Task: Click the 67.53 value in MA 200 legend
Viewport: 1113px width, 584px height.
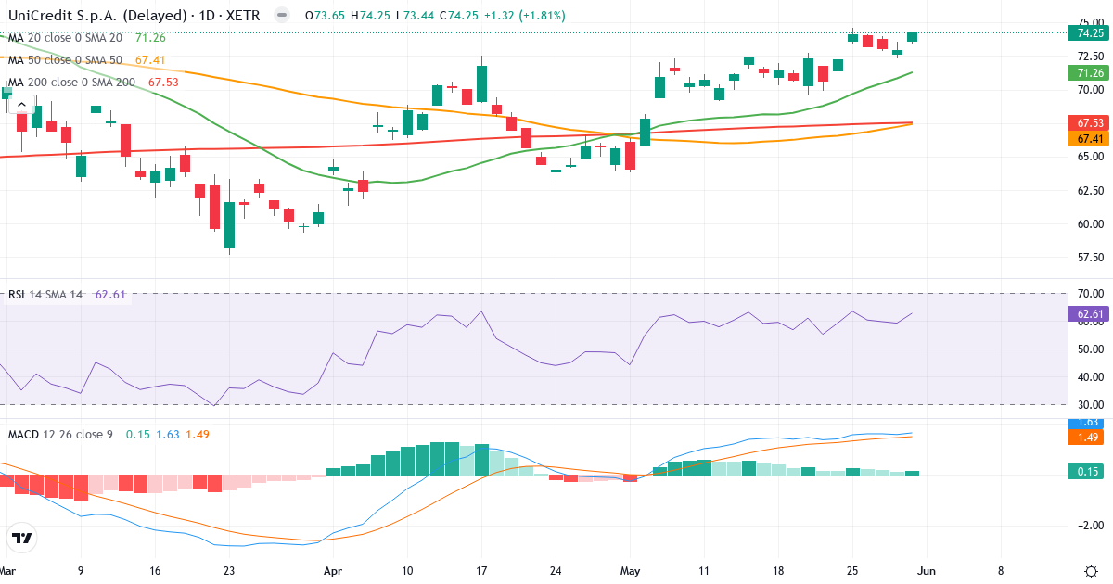Action: coord(163,83)
